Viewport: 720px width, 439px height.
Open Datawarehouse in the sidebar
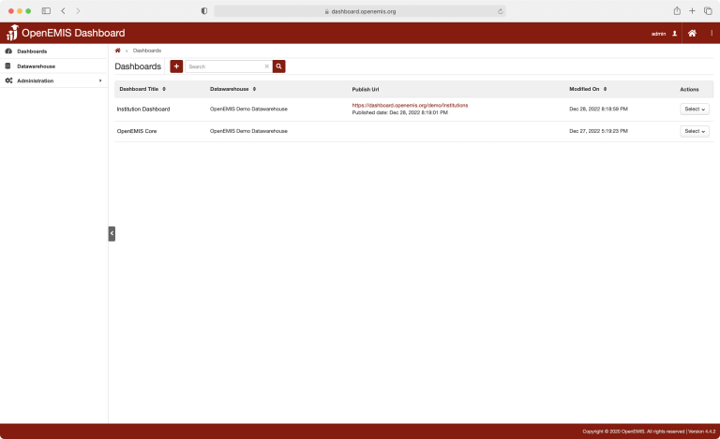point(36,66)
